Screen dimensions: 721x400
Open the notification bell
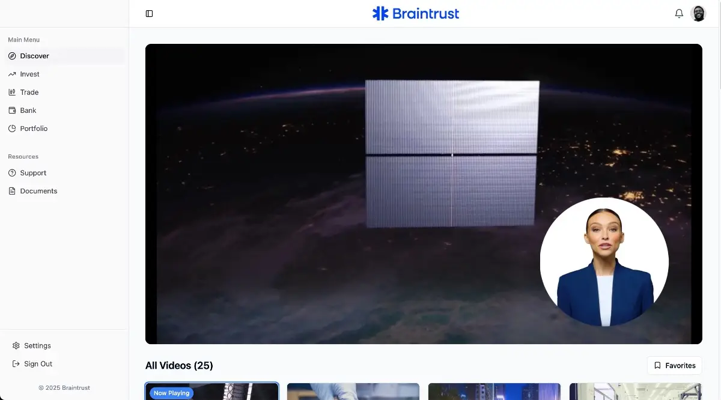click(x=678, y=13)
